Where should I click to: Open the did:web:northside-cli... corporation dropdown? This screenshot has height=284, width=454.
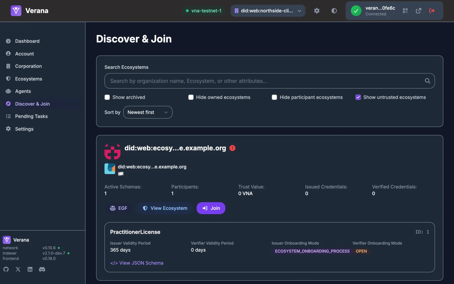(268, 11)
